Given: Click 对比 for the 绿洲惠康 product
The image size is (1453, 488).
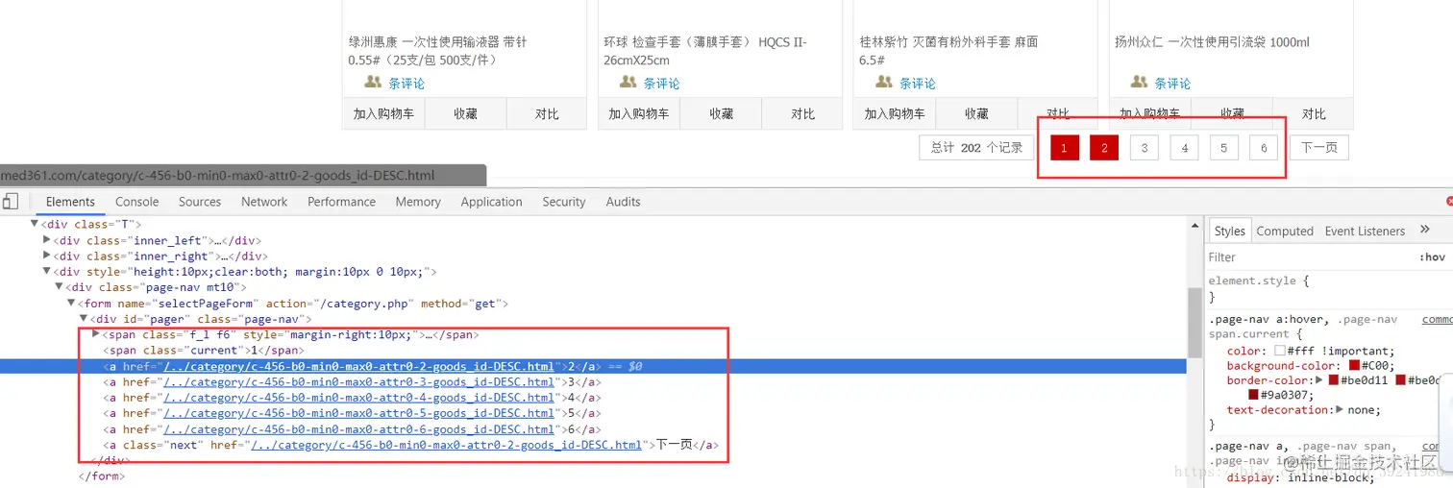Looking at the screenshot, I should 547,113.
